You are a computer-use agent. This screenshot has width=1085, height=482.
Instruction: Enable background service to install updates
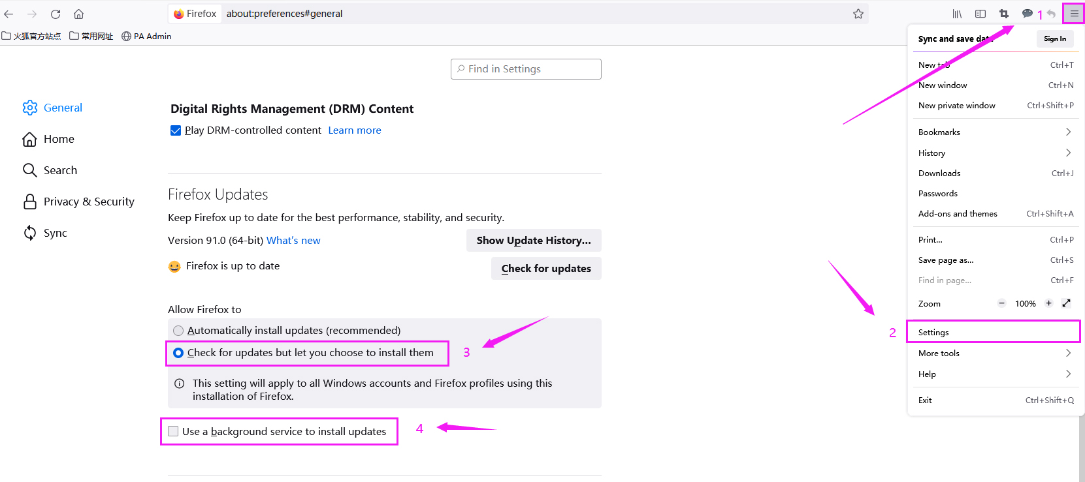[173, 431]
